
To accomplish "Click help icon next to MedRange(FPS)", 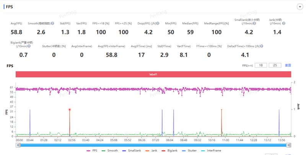I will coord(231,23).
